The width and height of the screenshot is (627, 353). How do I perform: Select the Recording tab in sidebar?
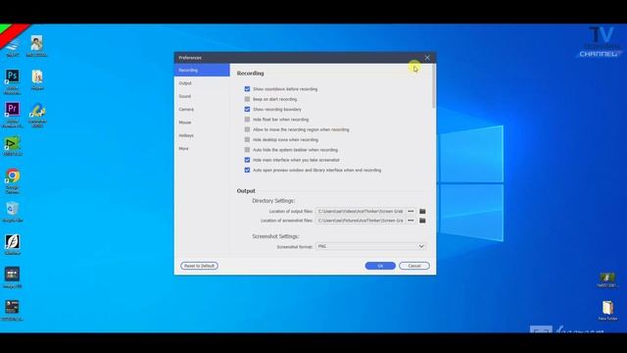tap(202, 70)
